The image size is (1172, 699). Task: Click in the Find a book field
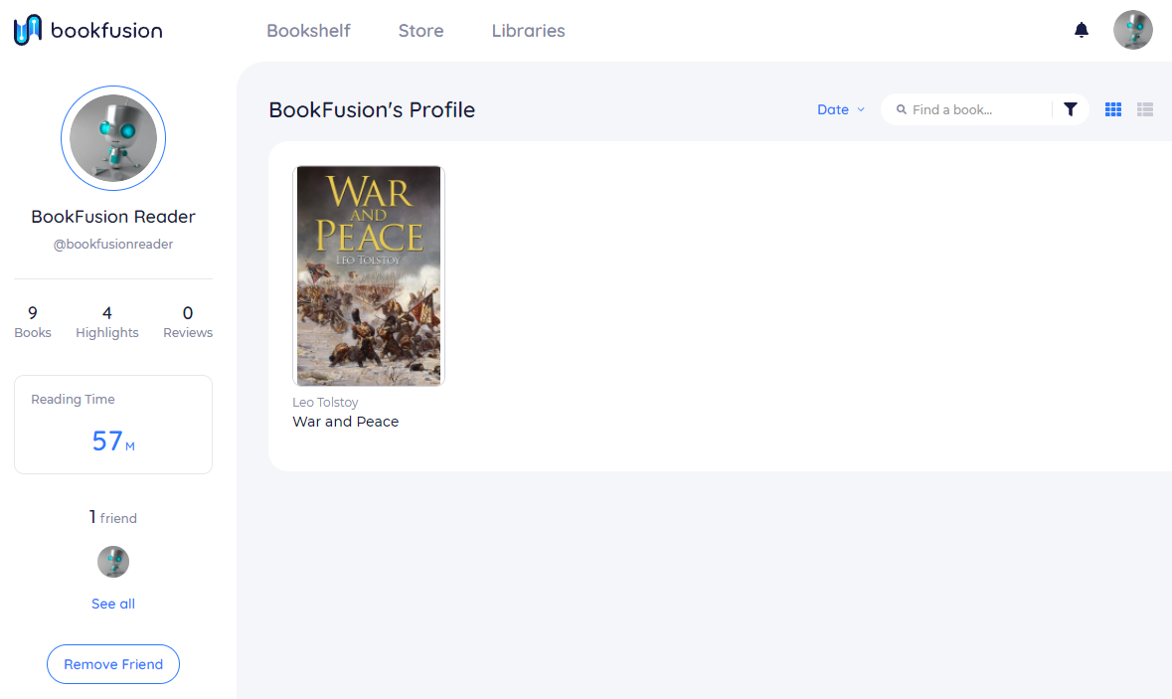[x=979, y=109]
